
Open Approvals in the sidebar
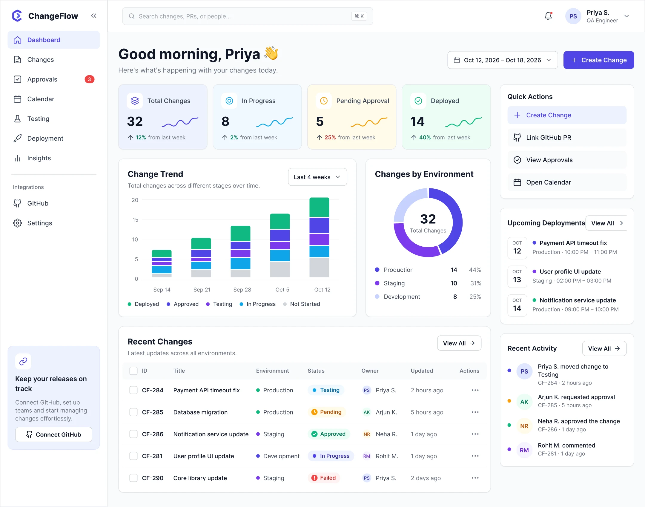point(54,79)
